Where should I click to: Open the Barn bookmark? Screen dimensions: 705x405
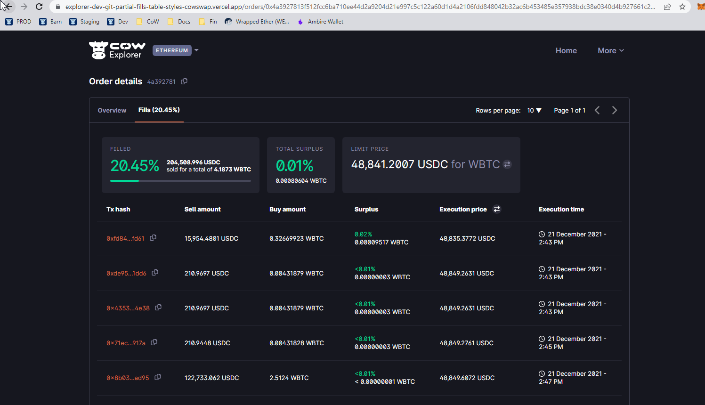click(50, 22)
